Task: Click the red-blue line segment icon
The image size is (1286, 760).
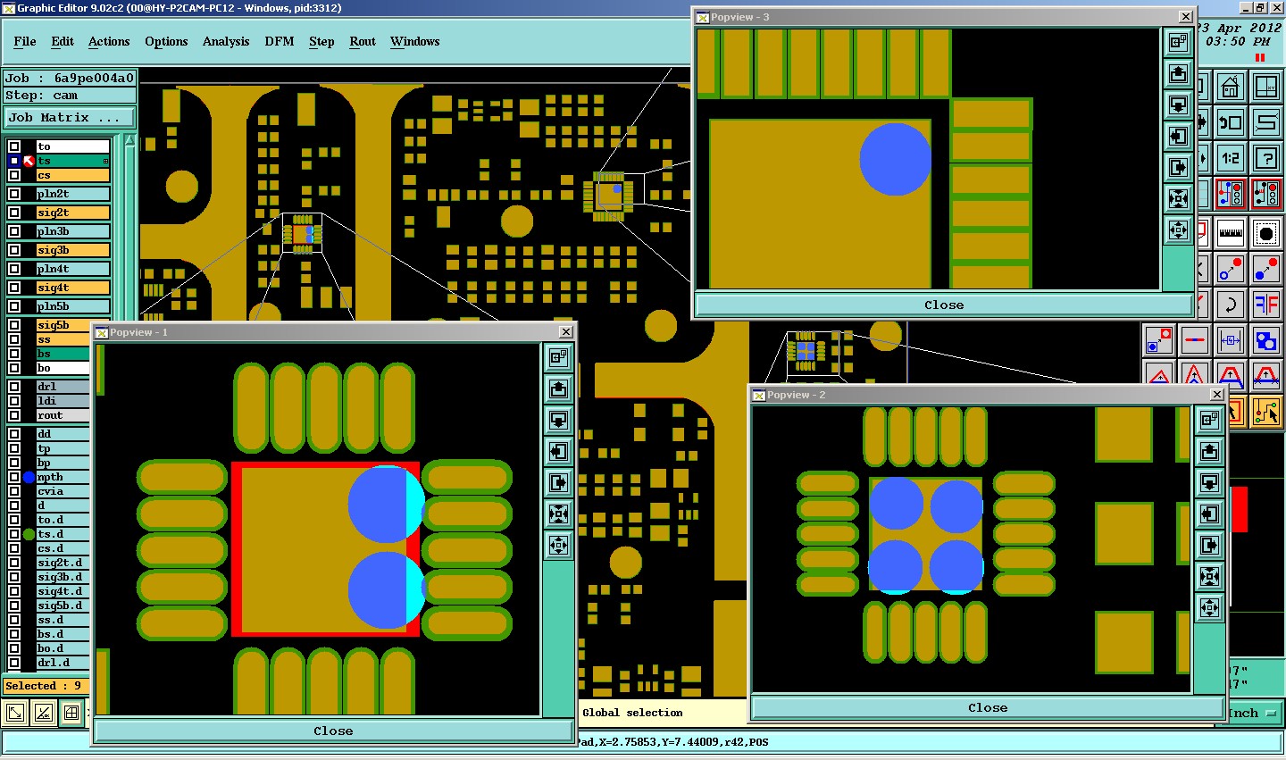Action: tap(1195, 340)
